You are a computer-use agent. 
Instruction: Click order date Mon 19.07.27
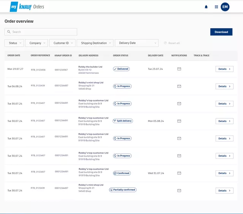click(x=15, y=69)
